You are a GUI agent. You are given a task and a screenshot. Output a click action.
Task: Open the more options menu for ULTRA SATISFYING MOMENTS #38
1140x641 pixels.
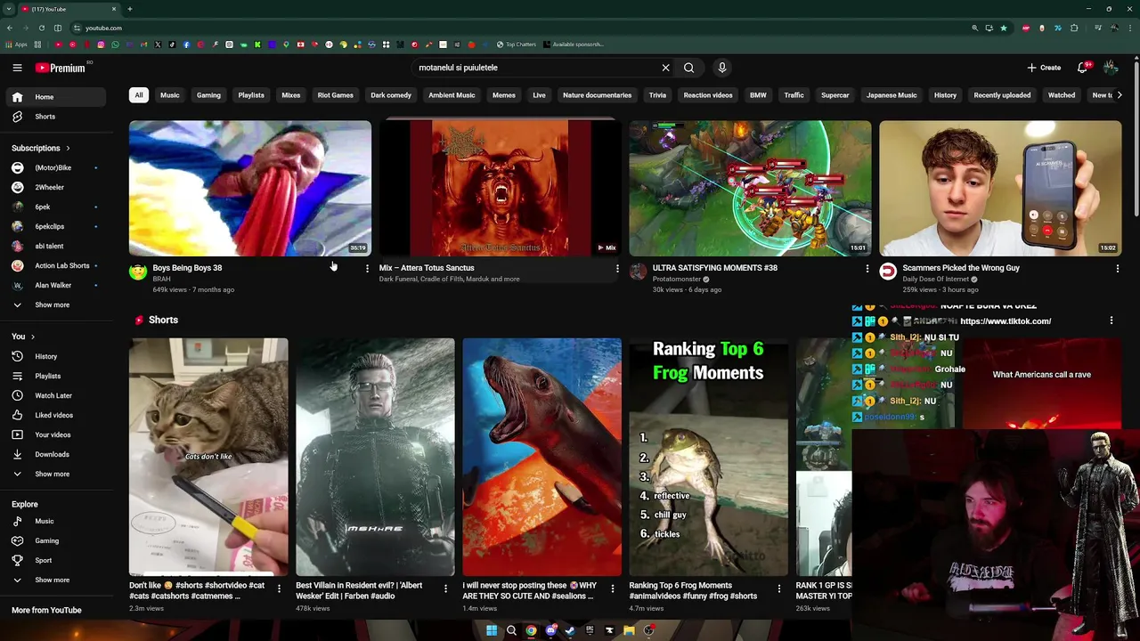coord(867,268)
